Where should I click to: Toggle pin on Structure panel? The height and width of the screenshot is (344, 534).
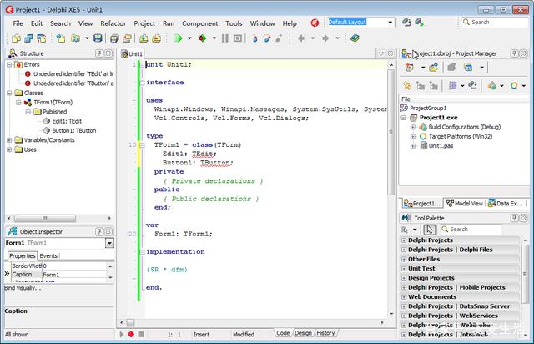click(99, 53)
